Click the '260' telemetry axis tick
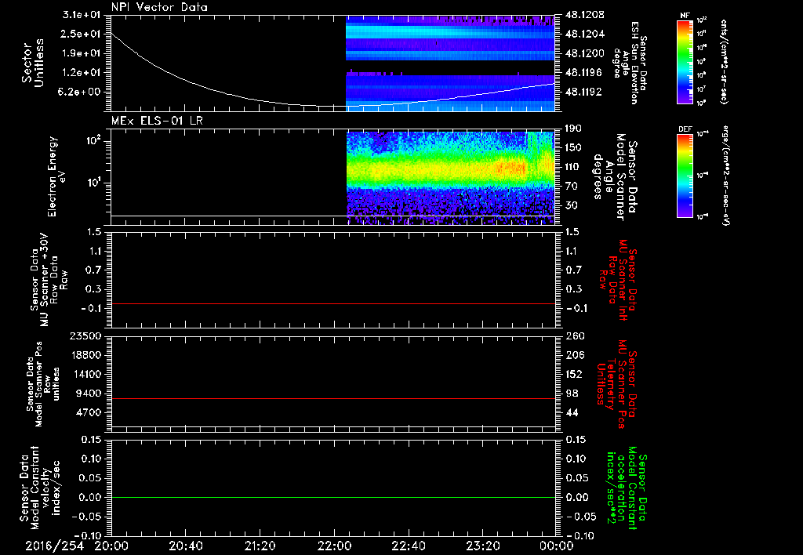 click(x=573, y=336)
